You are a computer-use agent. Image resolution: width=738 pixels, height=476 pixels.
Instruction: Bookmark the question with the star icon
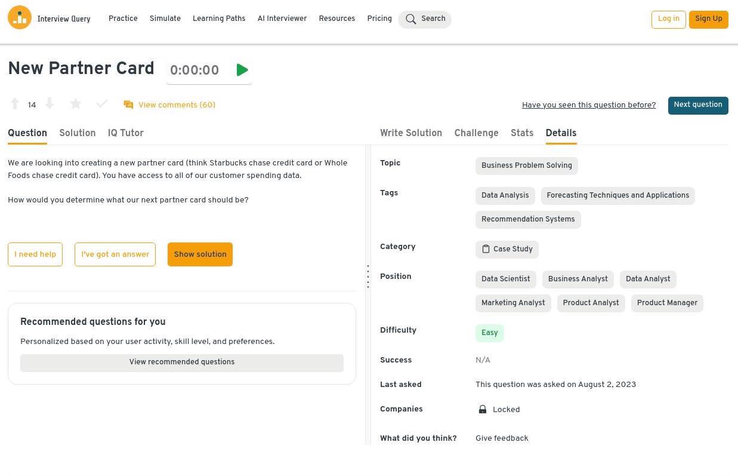[x=76, y=104]
